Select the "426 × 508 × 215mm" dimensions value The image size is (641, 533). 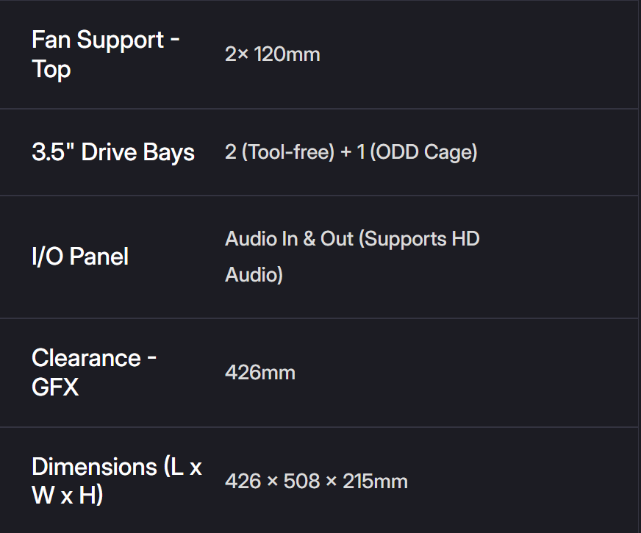pos(316,482)
